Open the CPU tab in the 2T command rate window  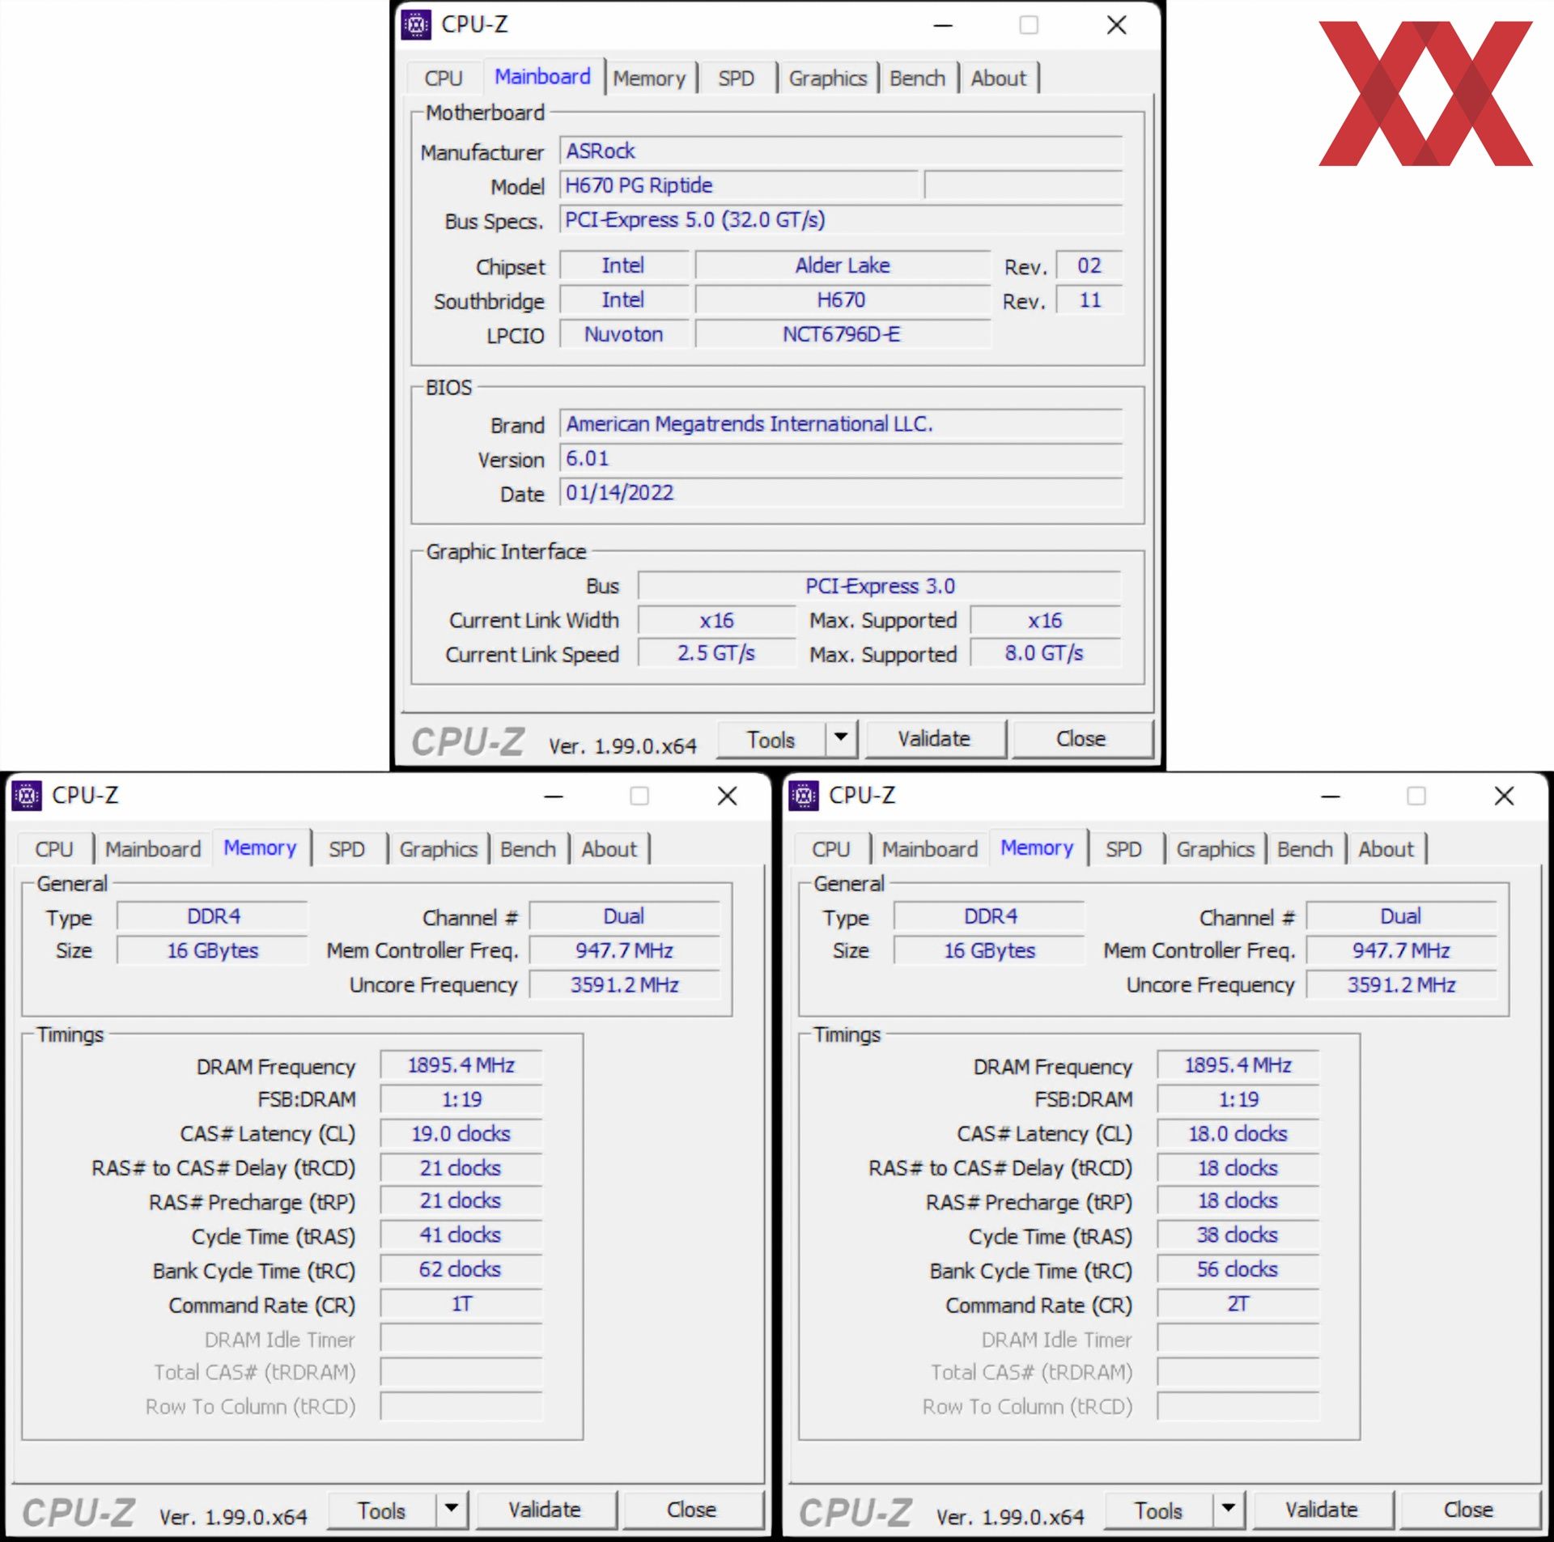pos(831,849)
